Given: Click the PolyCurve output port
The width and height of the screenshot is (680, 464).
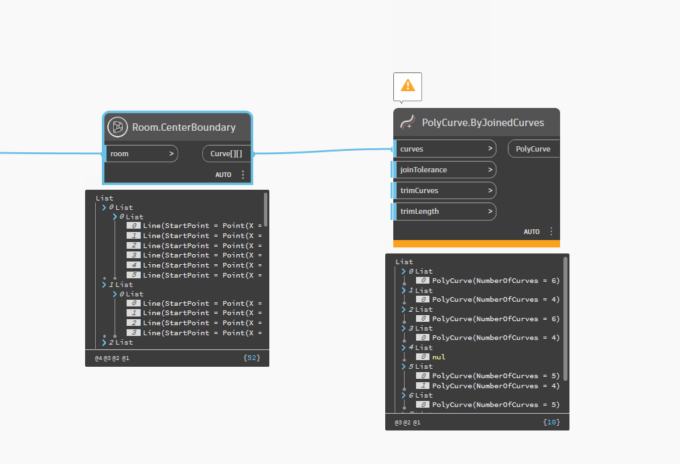Looking at the screenshot, I should point(533,149).
